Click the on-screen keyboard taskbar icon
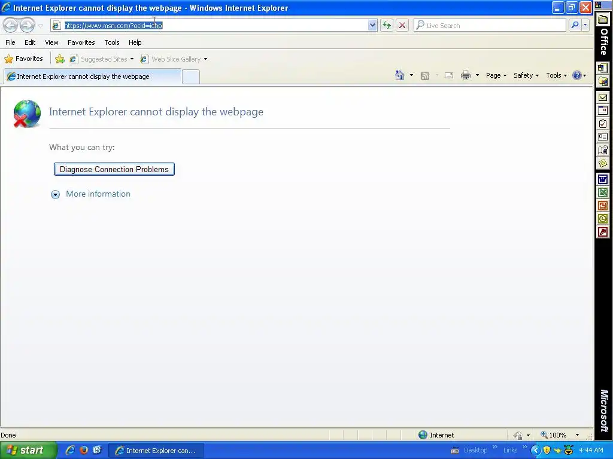613x459 pixels. 455,451
